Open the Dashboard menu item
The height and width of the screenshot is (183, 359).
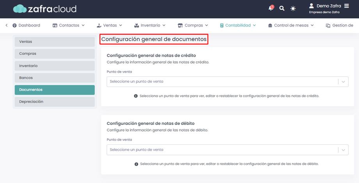26,25
